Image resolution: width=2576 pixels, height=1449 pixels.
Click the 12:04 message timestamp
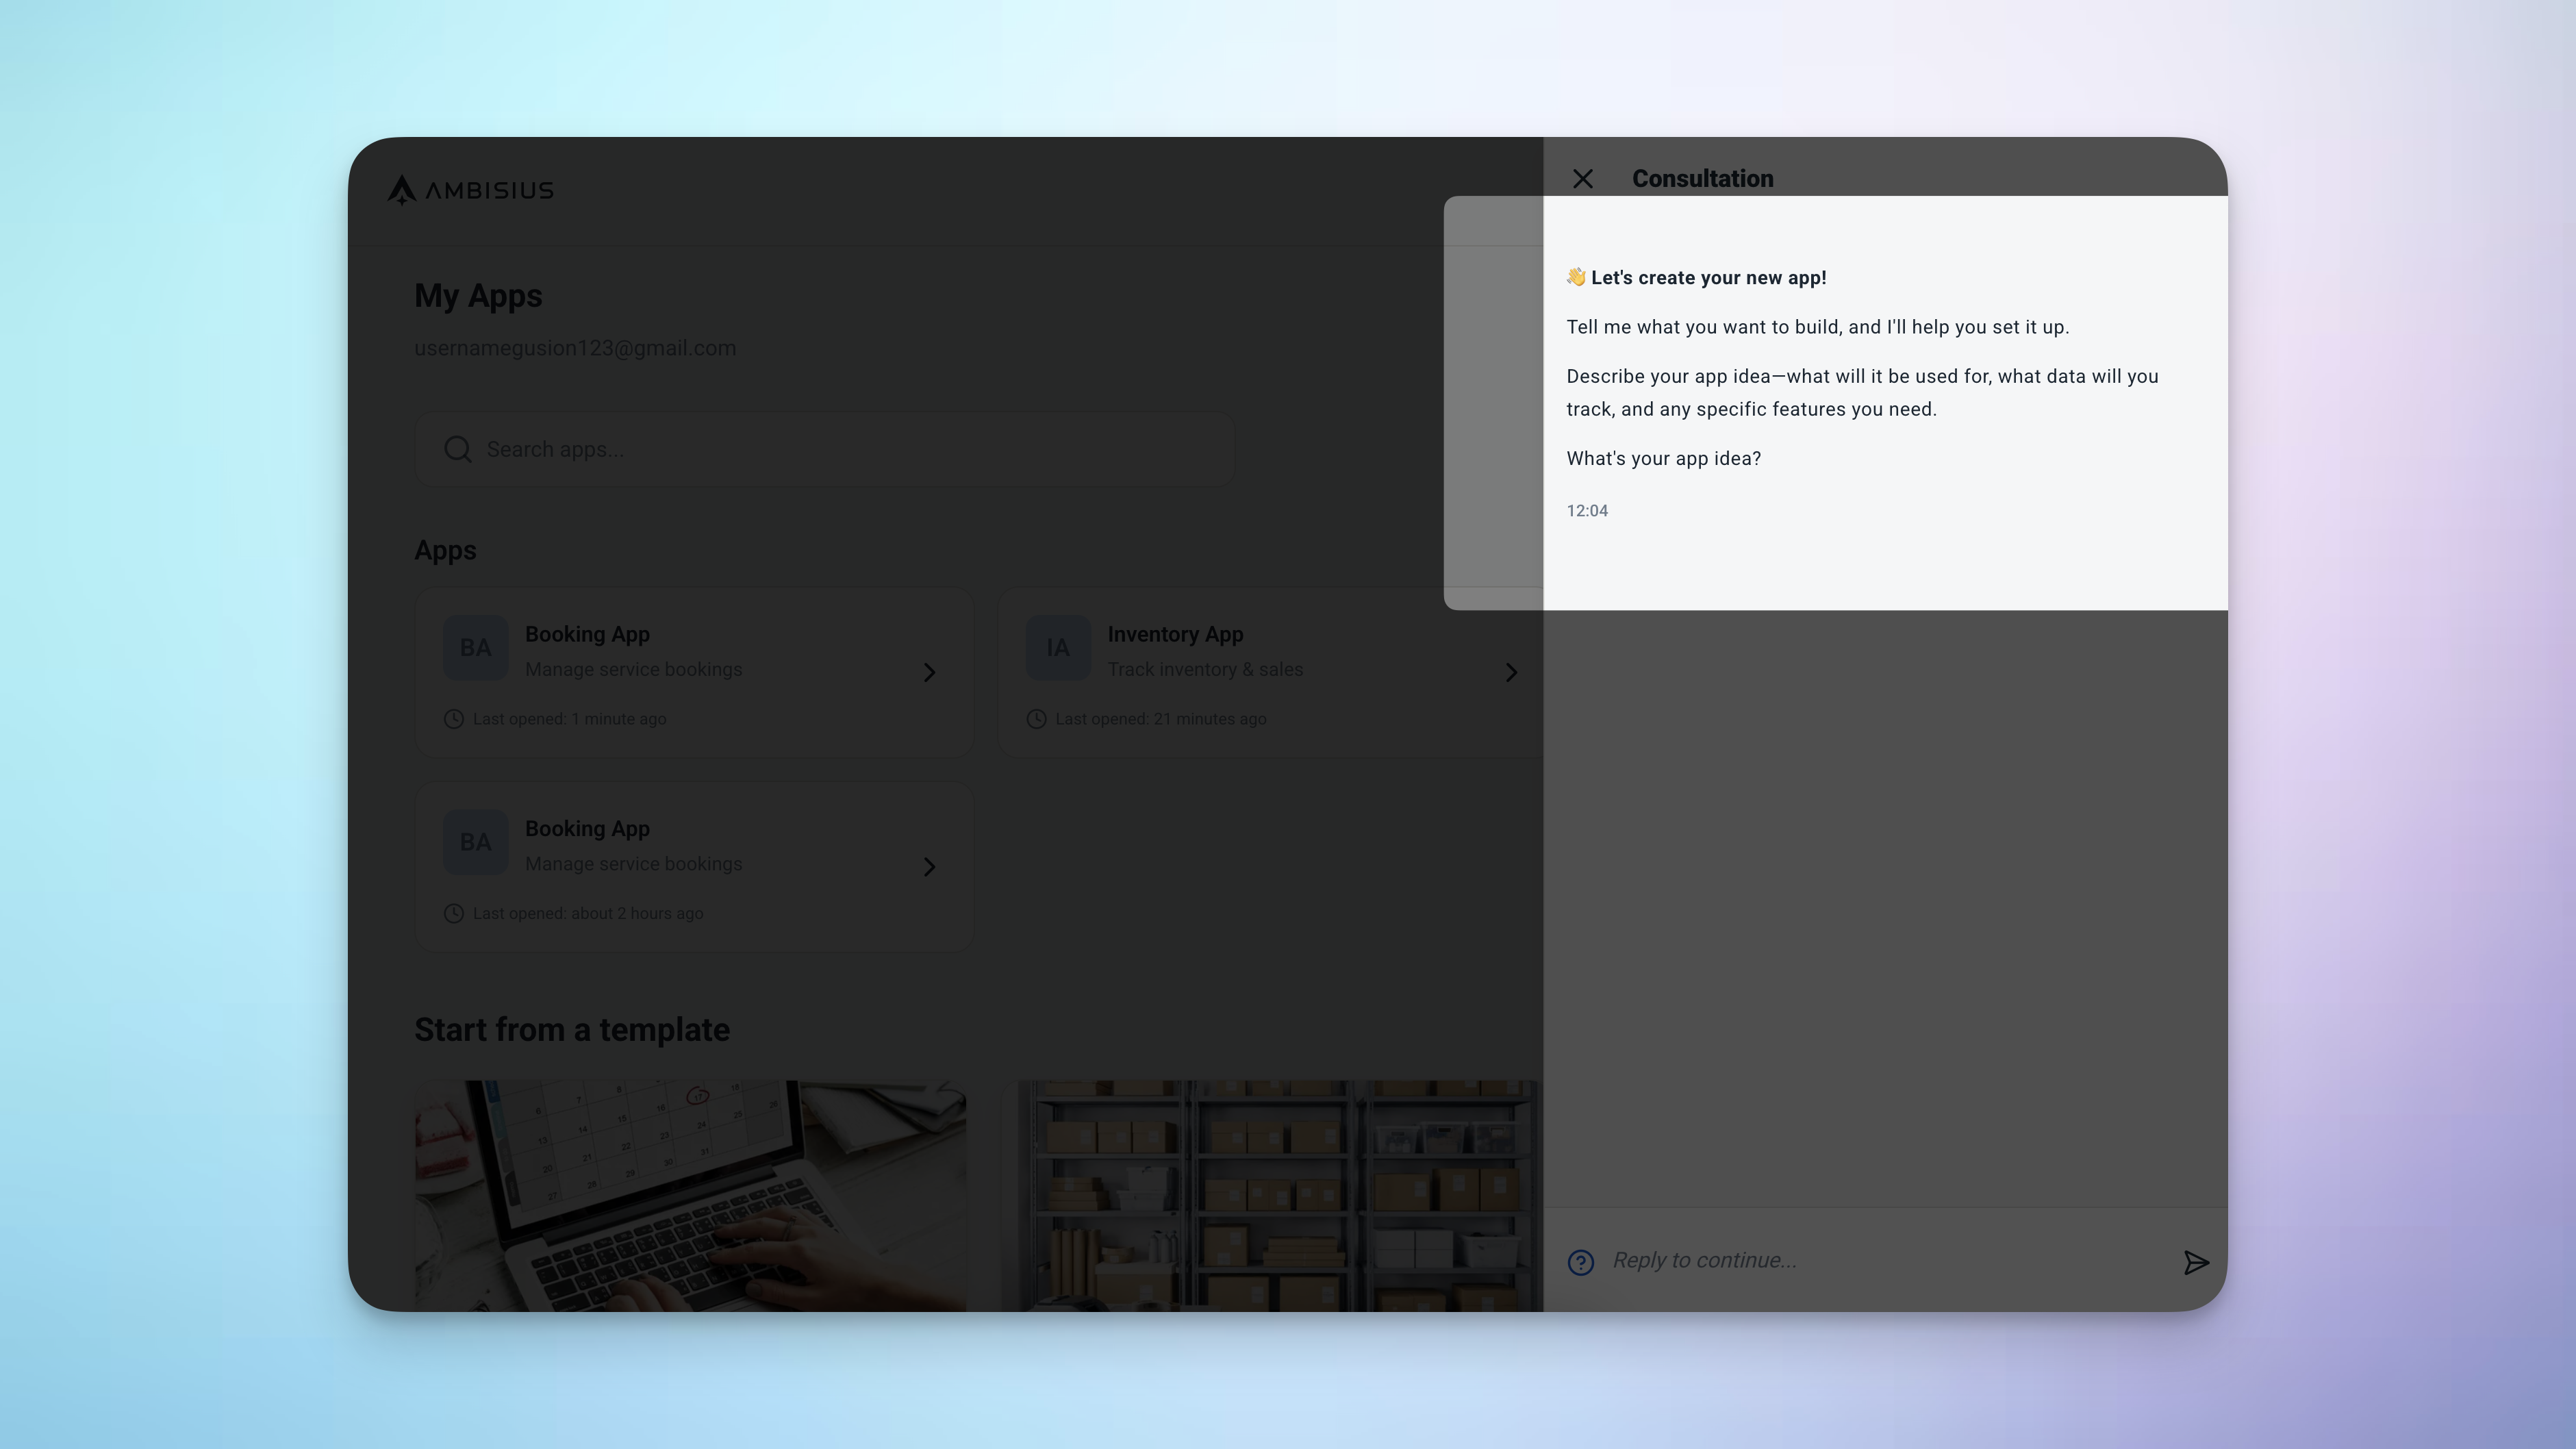coord(1587,511)
